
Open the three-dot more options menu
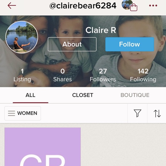(x=153, y=5)
